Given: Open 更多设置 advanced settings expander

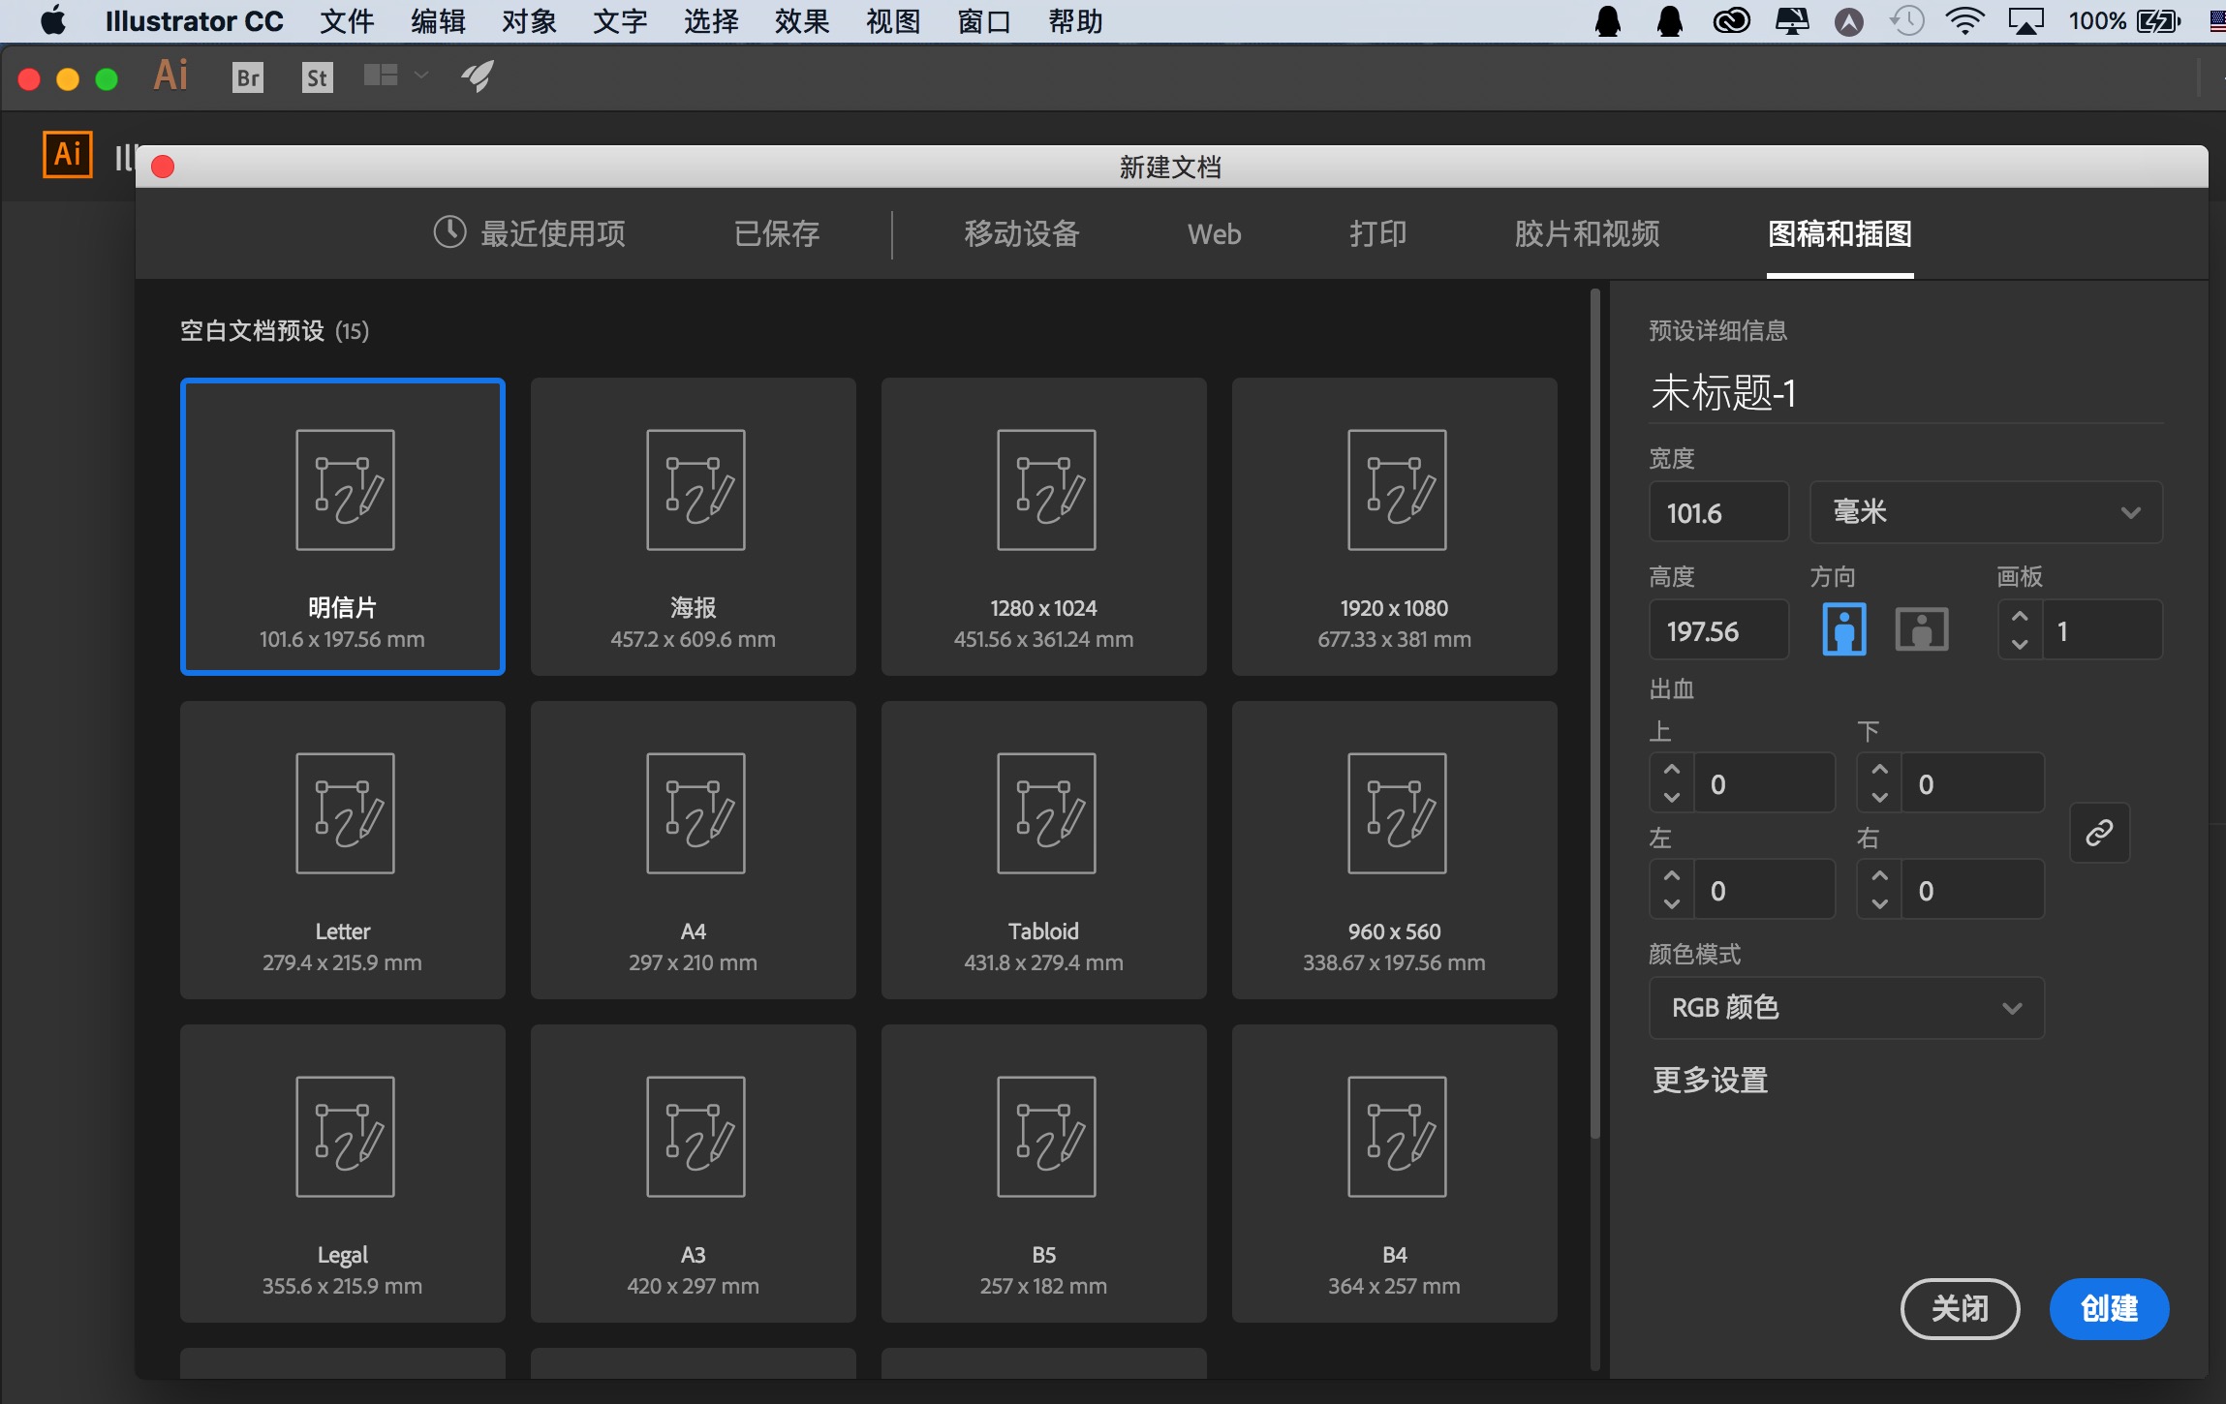Looking at the screenshot, I should (1710, 1079).
